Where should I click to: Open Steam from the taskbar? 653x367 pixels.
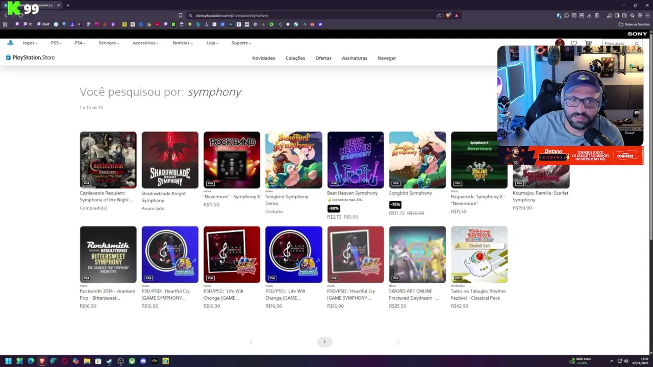pyautogui.click(x=109, y=361)
